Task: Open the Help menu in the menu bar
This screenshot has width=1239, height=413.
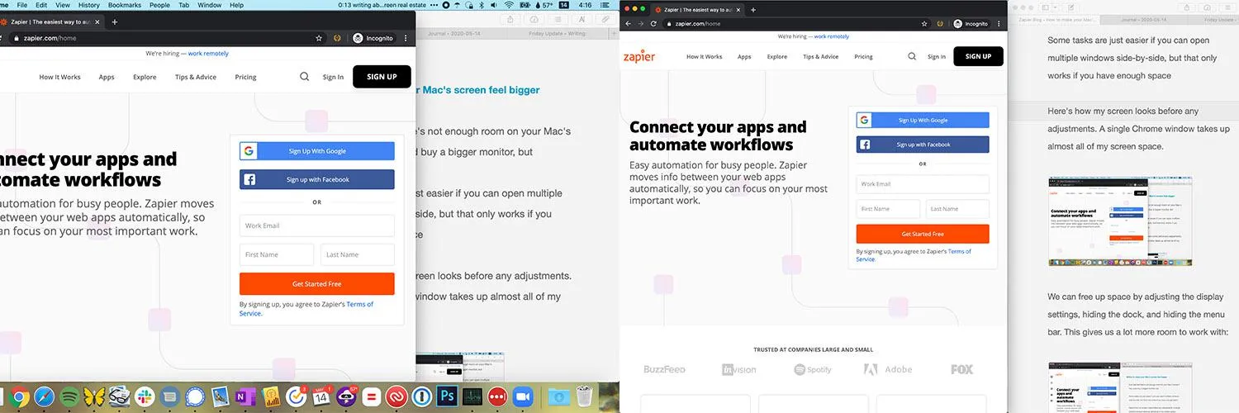Action: (x=236, y=5)
